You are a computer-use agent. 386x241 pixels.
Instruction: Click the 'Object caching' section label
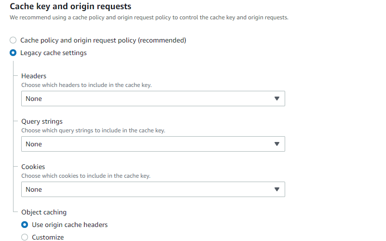(x=44, y=212)
